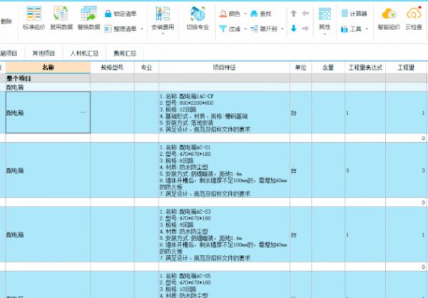The image size is (428, 298).
Task: Click the 标准组价 icon
Action: (34, 14)
